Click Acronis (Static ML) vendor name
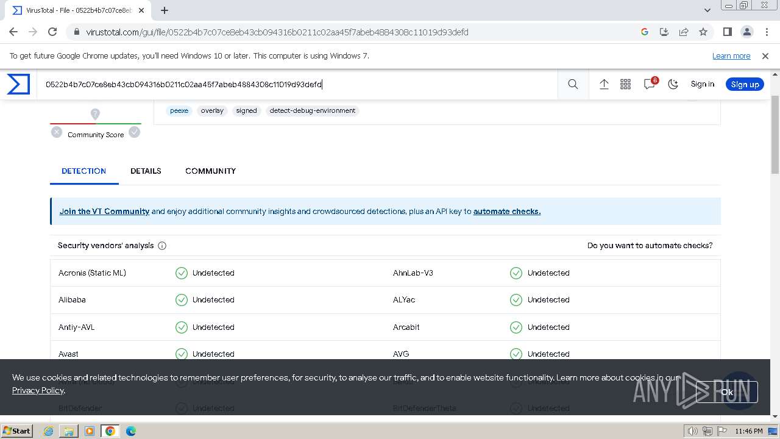 coord(92,273)
